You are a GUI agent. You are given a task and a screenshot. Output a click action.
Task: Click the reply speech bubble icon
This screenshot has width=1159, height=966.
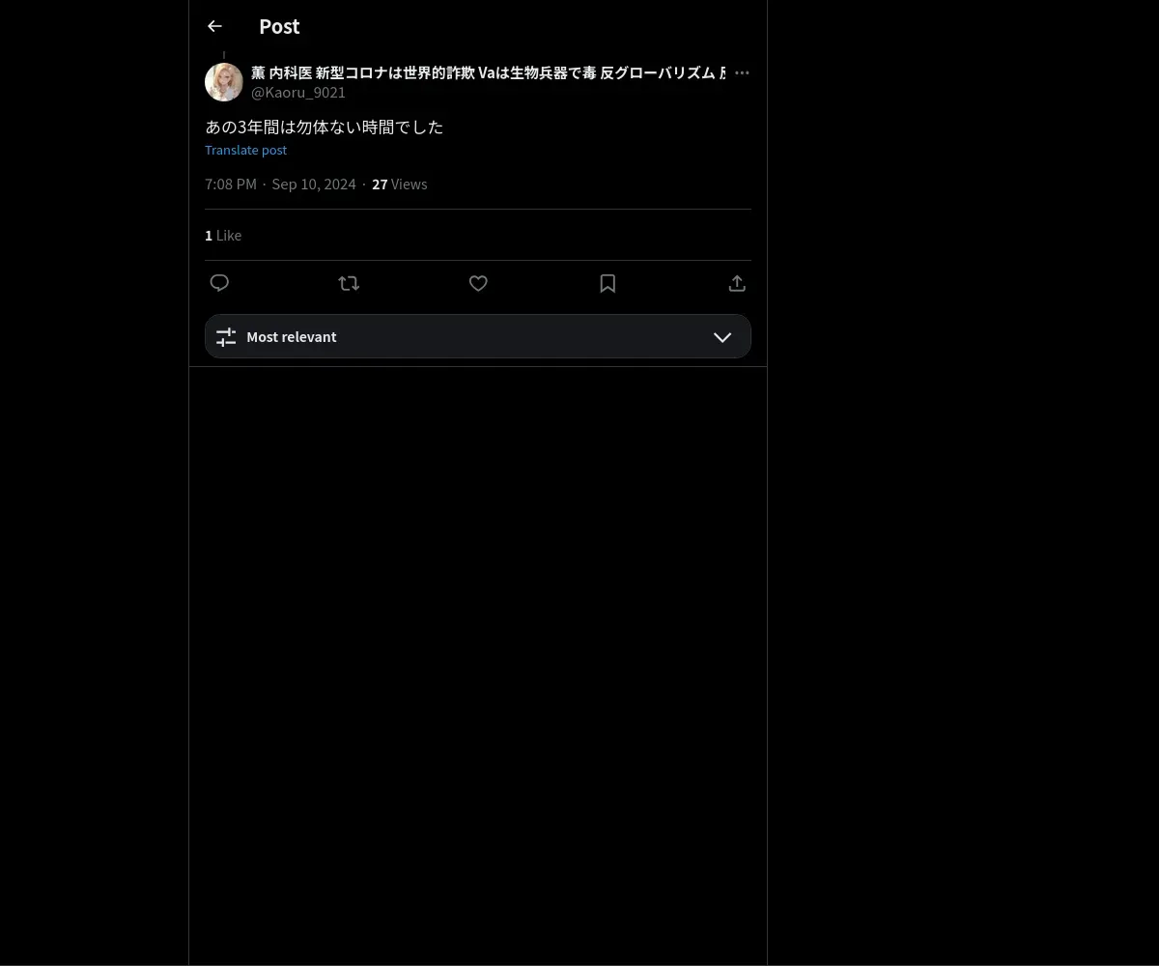pos(219,283)
